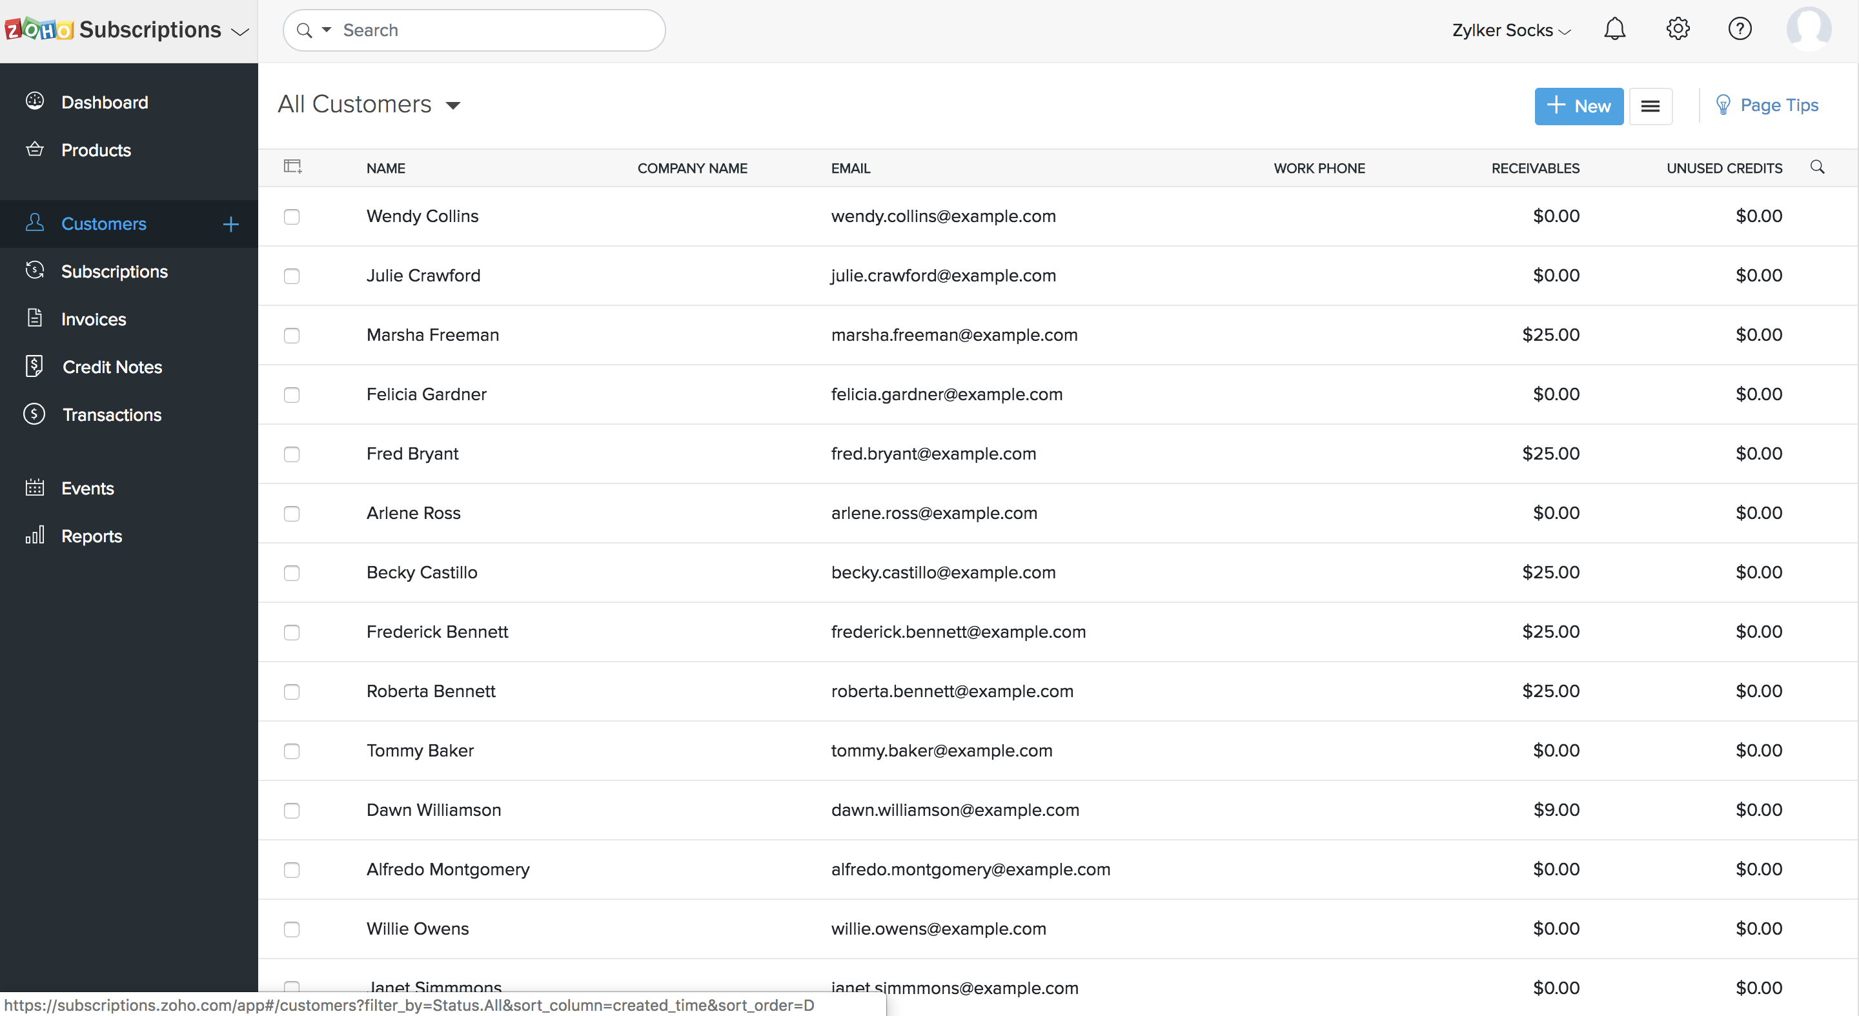The height and width of the screenshot is (1016, 1859).
Task: Select Marsha Freeman's row checkbox
Action: click(x=292, y=336)
